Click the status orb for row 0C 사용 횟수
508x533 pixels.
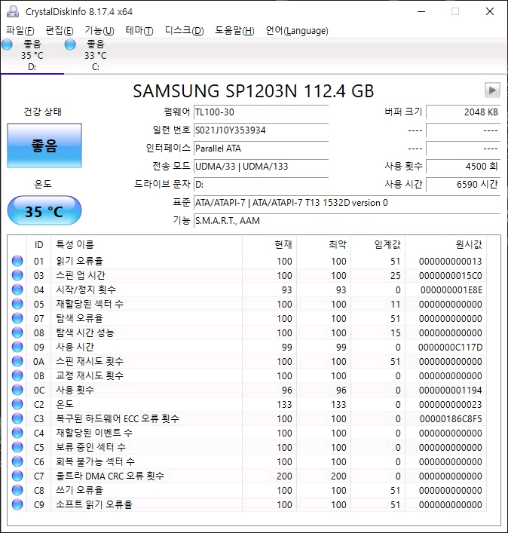pos(17,390)
